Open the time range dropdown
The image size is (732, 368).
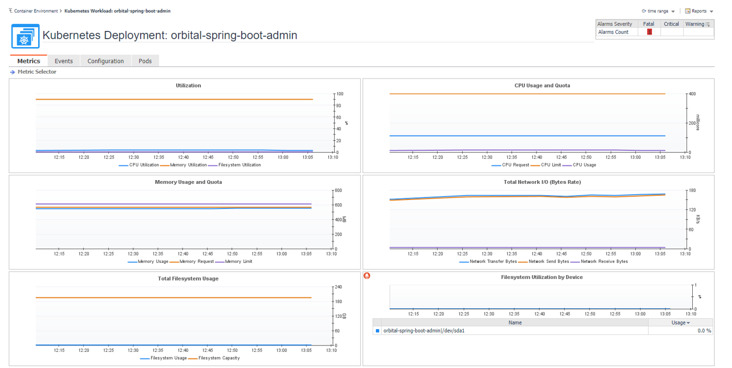pyautogui.click(x=658, y=11)
